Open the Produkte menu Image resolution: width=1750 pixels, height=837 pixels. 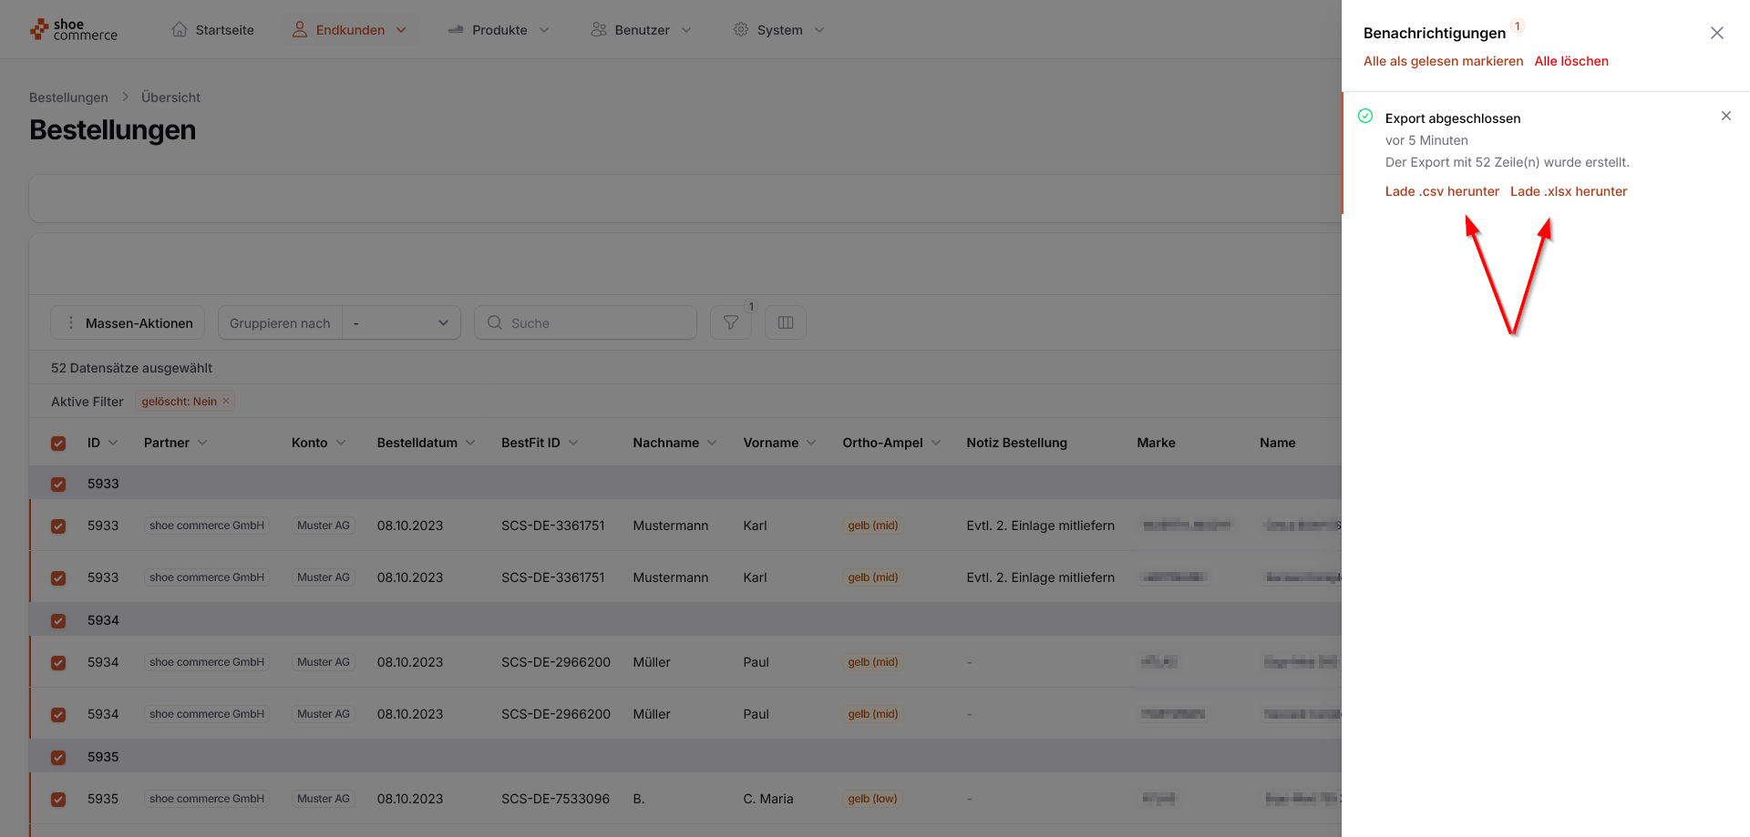pyautogui.click(x=499, y=30)
